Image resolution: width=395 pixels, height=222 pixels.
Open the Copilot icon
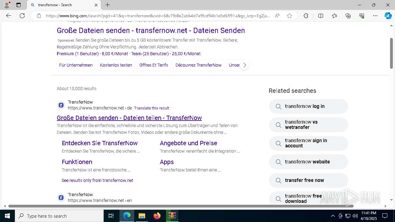point(388,16)
